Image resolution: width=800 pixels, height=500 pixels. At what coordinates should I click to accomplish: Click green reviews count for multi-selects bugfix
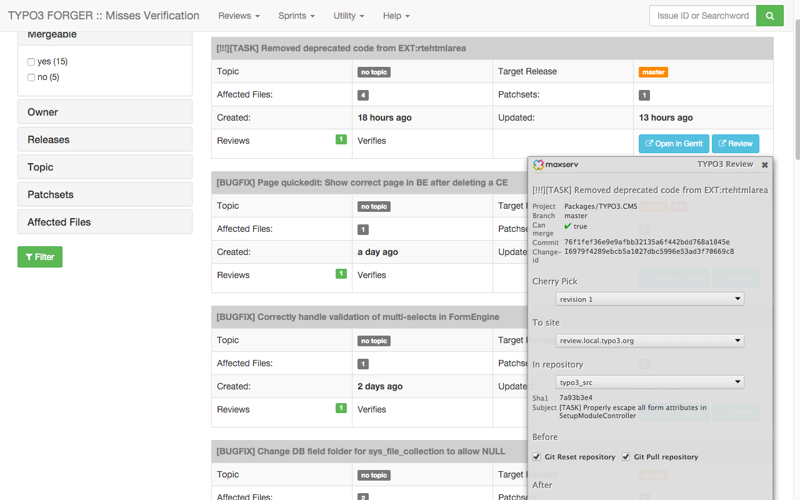[x=341, y=408]
